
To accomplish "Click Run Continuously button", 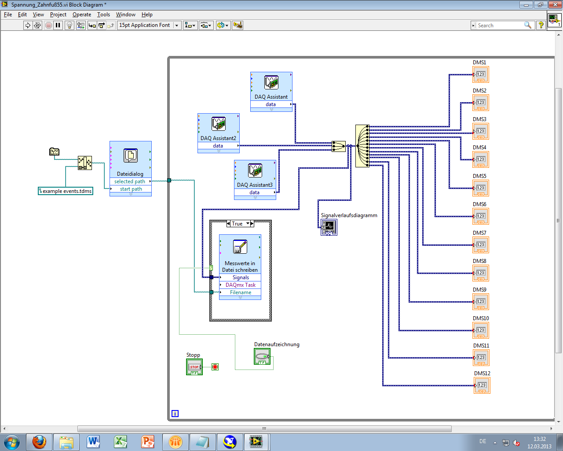I will pos(37,26).
